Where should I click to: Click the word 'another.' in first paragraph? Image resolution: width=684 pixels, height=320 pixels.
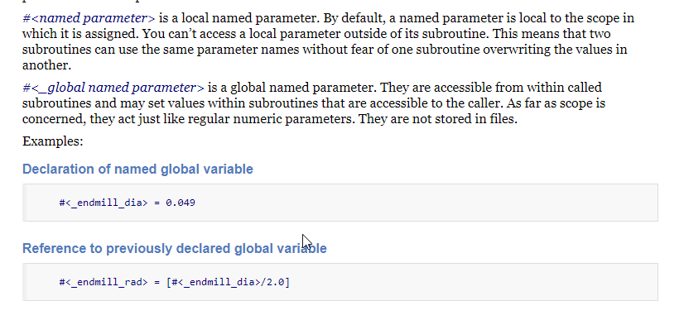coord(46,64)
